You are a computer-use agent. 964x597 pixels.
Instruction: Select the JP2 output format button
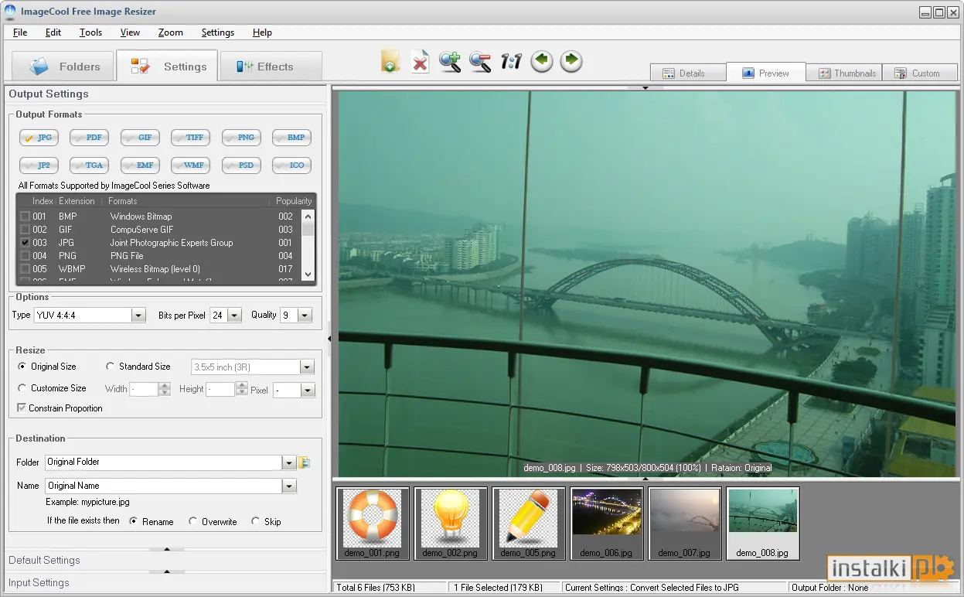click(x=39, y=165)
